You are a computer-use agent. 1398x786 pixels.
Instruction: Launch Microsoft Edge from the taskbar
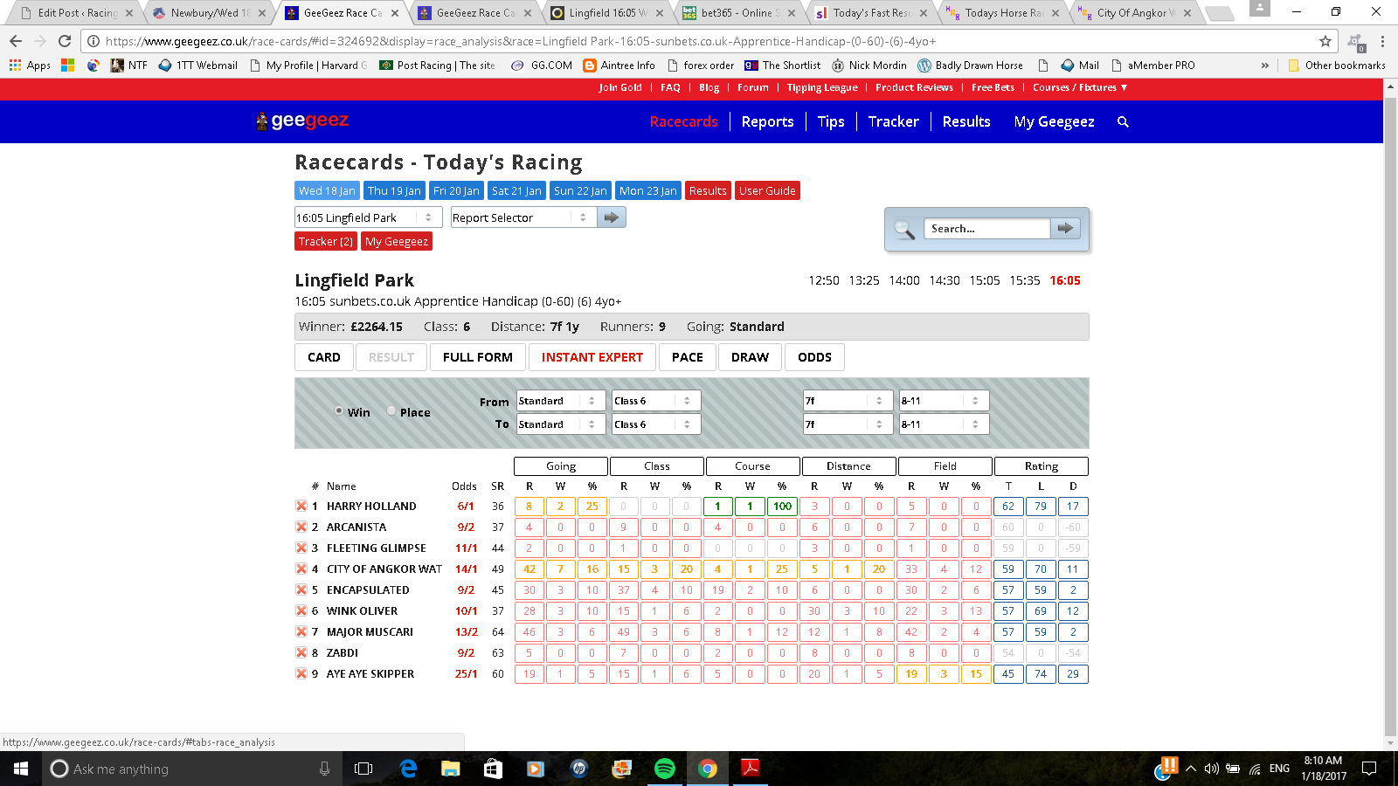pos(408,769)
